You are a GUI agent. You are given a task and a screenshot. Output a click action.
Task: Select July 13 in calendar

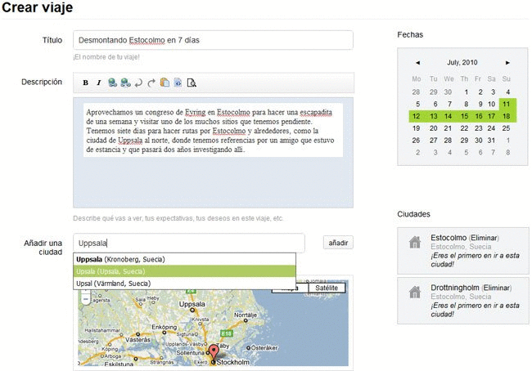(x=434, y=116)
